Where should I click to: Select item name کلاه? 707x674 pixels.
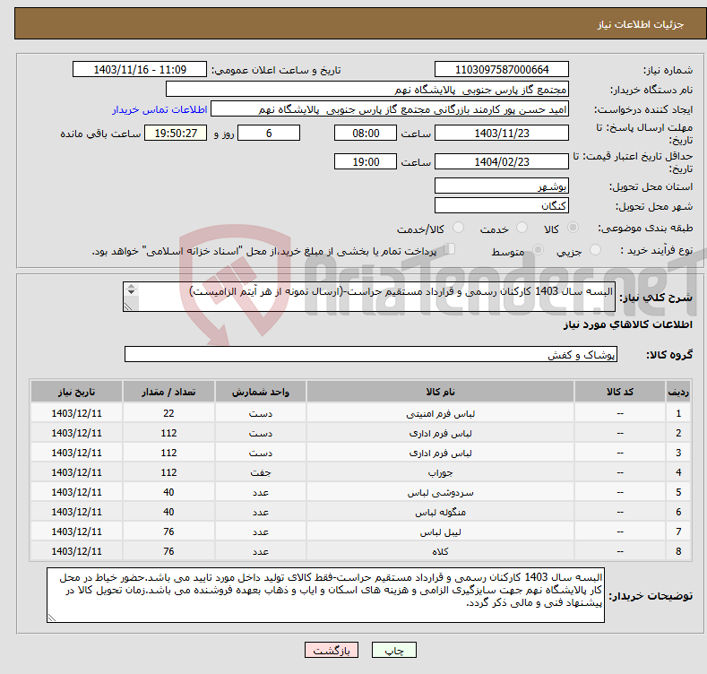point(440,552)
